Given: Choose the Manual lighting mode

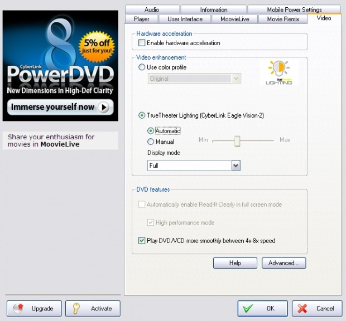Looking at the screenshot, I should [151, 142].
